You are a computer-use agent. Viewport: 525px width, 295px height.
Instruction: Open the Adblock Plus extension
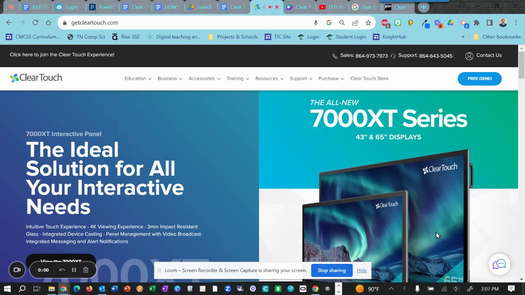click(x=385, y=23)
